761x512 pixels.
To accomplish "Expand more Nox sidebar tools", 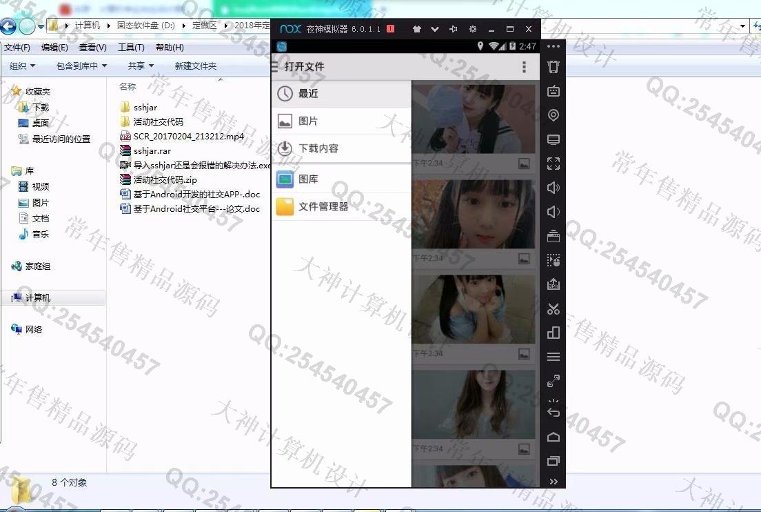I will click(x=554, y=482).
